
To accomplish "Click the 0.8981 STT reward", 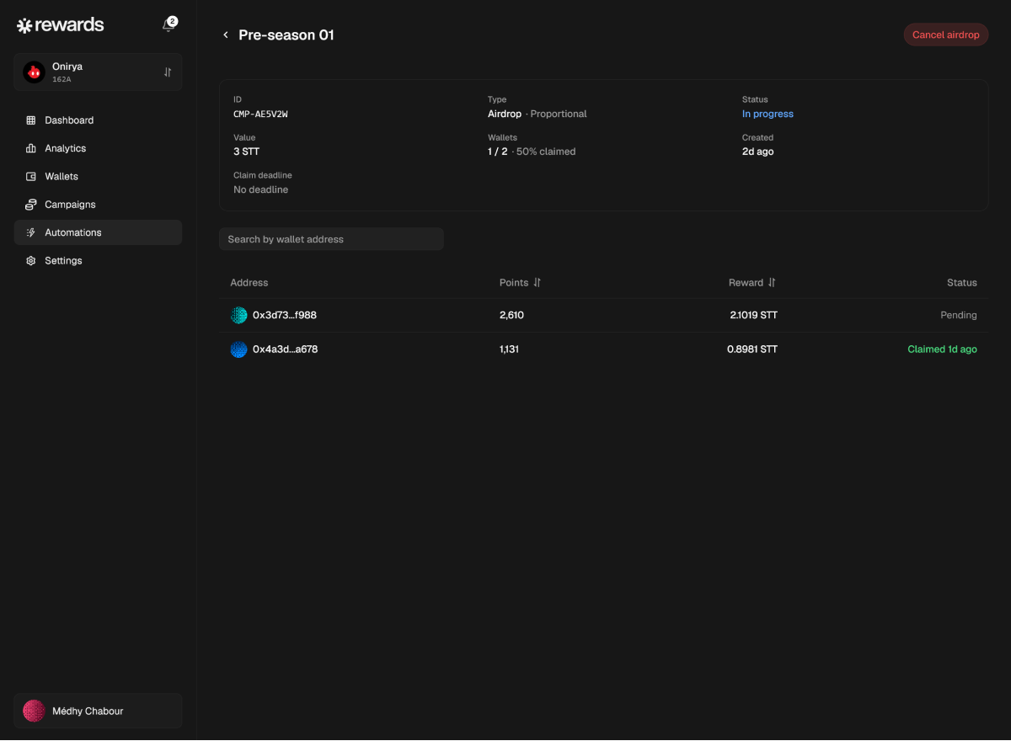I will click(752, 349).
